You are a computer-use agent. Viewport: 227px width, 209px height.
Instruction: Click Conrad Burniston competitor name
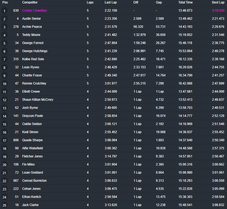[x=34, y=181]
